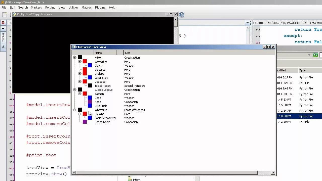Open the Search menu
The width and height of the screenshot is (322, 181).
pyautogui.click(x=23, y=8)
